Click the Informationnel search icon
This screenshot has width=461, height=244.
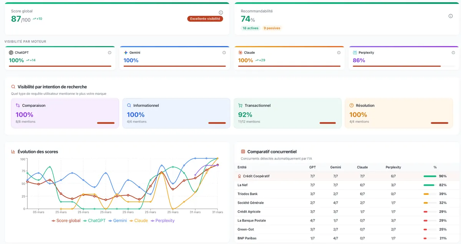pos(129,106)
